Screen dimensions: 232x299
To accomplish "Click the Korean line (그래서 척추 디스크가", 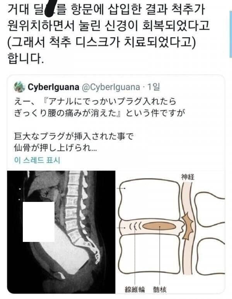I will point(101,42).
